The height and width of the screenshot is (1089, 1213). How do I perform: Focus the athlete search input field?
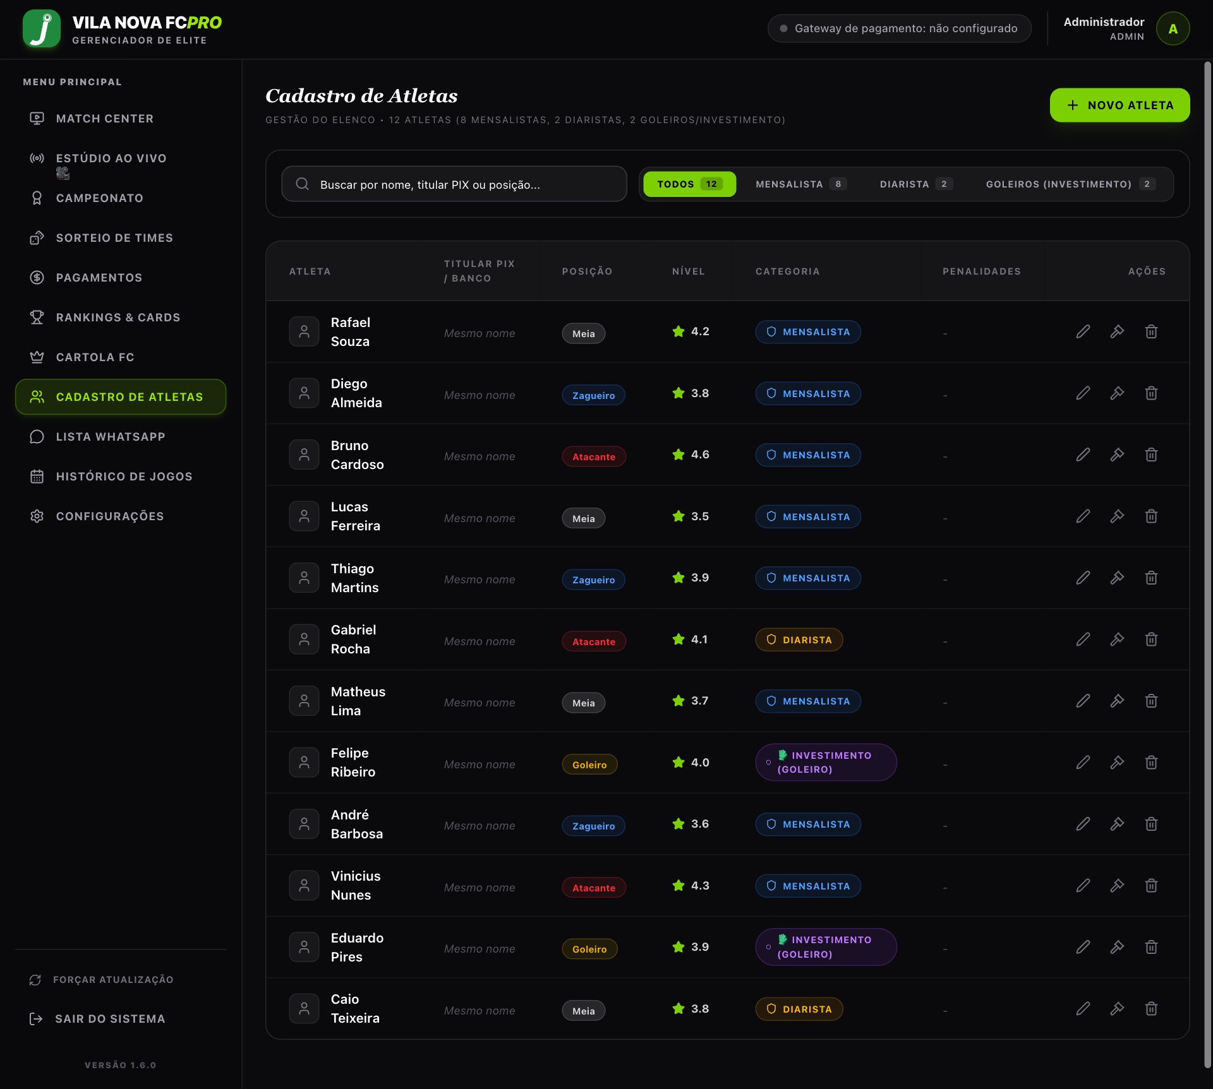pos(454,184)
